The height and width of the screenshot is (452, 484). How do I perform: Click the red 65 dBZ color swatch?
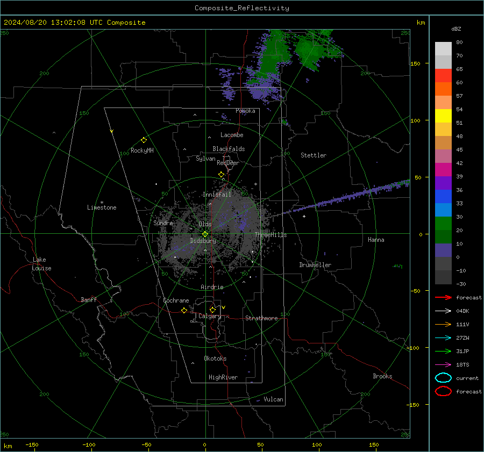tap(443, 75)
